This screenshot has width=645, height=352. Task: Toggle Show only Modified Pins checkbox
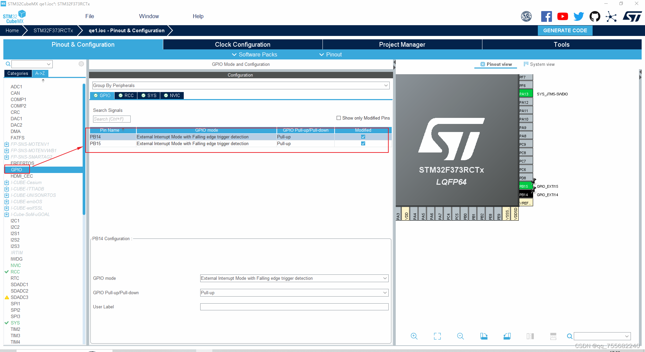339,118
